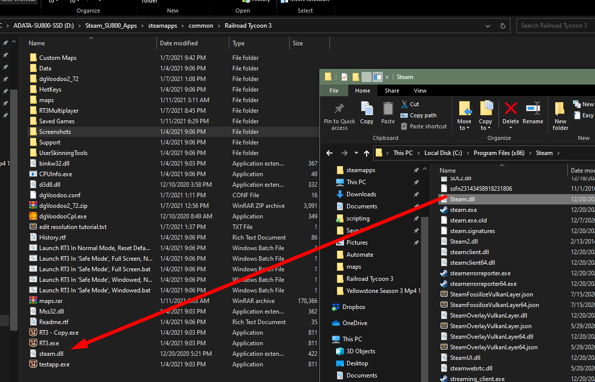The width and height of the screenshot is (595, 382).
Task: Open the File tab in Steam window
Action: [x=334, y=91]
